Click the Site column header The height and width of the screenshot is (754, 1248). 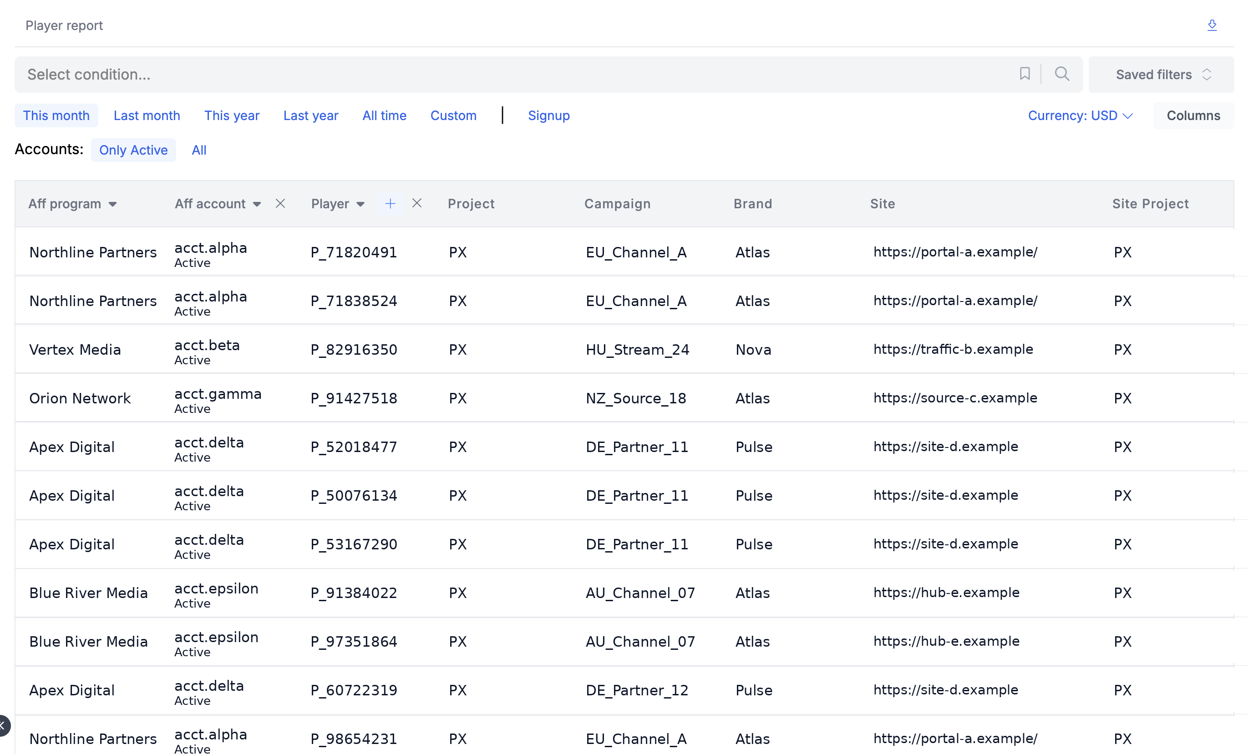pos(883,203)
